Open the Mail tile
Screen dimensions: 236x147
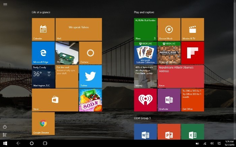coord(79,30)
